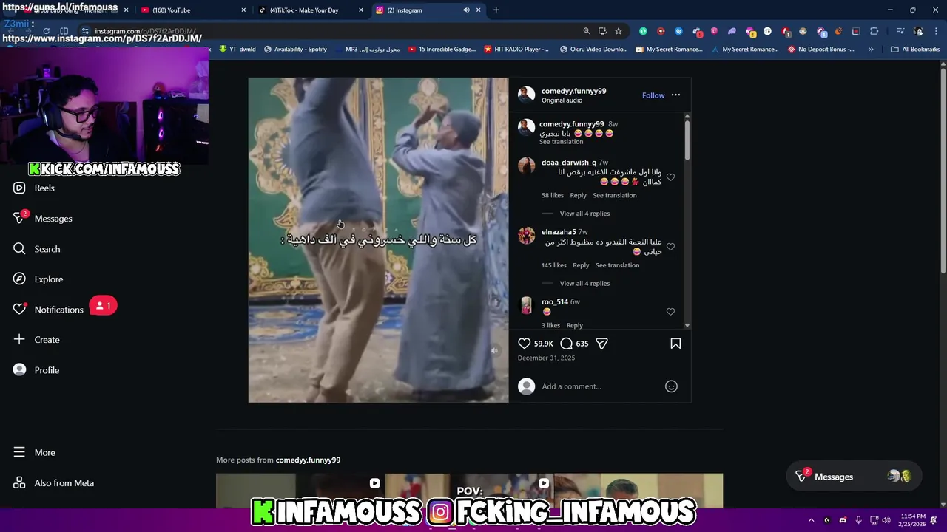Open the Chrome profile avatar

coord(918,31)
